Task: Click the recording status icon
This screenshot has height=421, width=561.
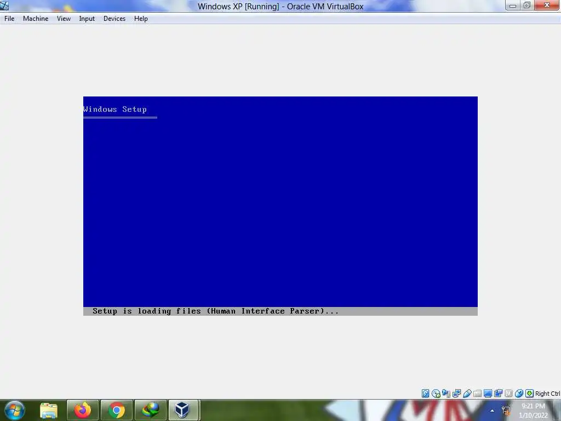Action: [x=498, y=394]
